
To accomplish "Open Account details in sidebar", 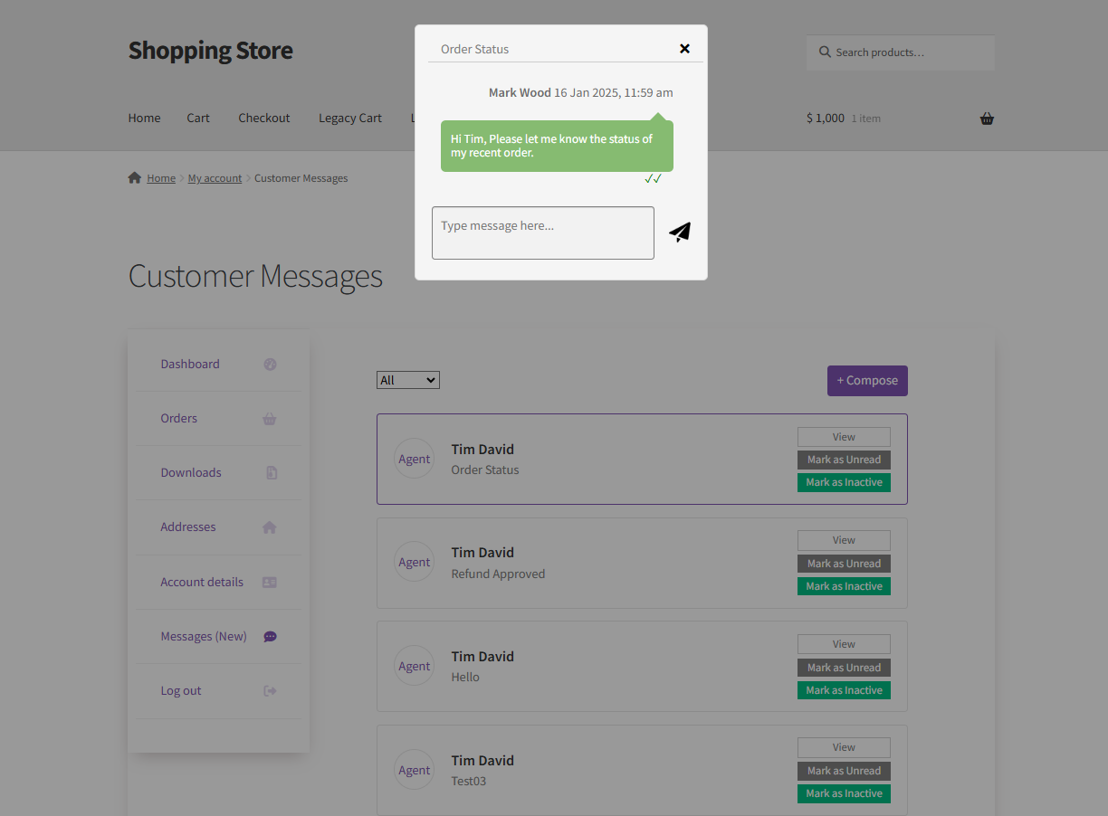I will pyautogui.click(x=202, y=582).
